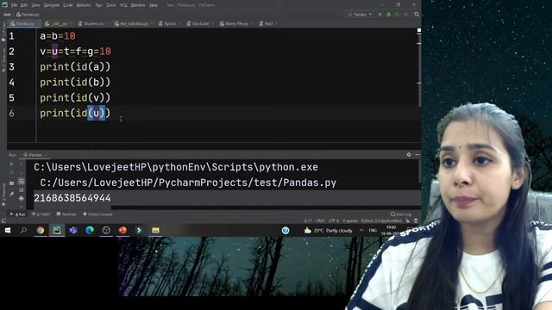Click the up arrow in Run panel gutter
The height and width of the screenshot is (310, 552).
click(21, 164)
